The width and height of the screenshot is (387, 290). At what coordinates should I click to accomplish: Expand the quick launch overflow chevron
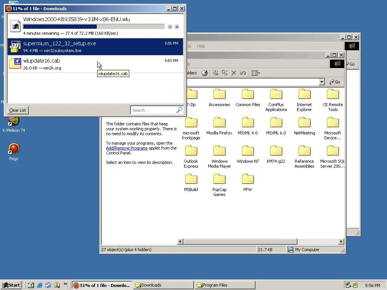(65, 284)
